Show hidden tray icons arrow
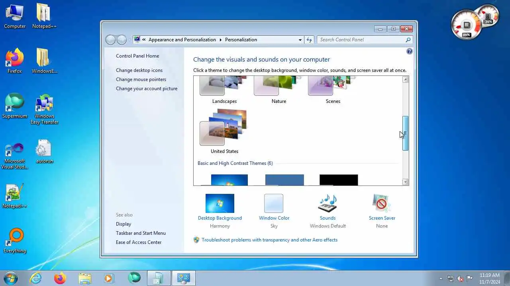The width and height of the screenshot is (510, 286). click(441, 278)
